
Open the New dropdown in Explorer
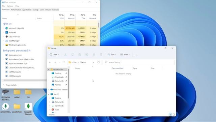pos(54,55)
